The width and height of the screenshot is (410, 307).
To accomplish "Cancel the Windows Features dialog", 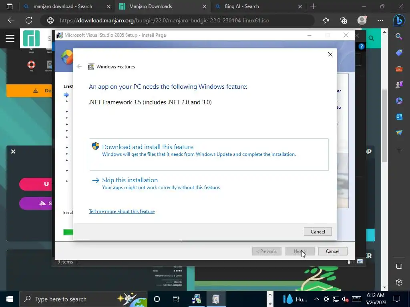I will pyautogui.click(x=318, y=231).
